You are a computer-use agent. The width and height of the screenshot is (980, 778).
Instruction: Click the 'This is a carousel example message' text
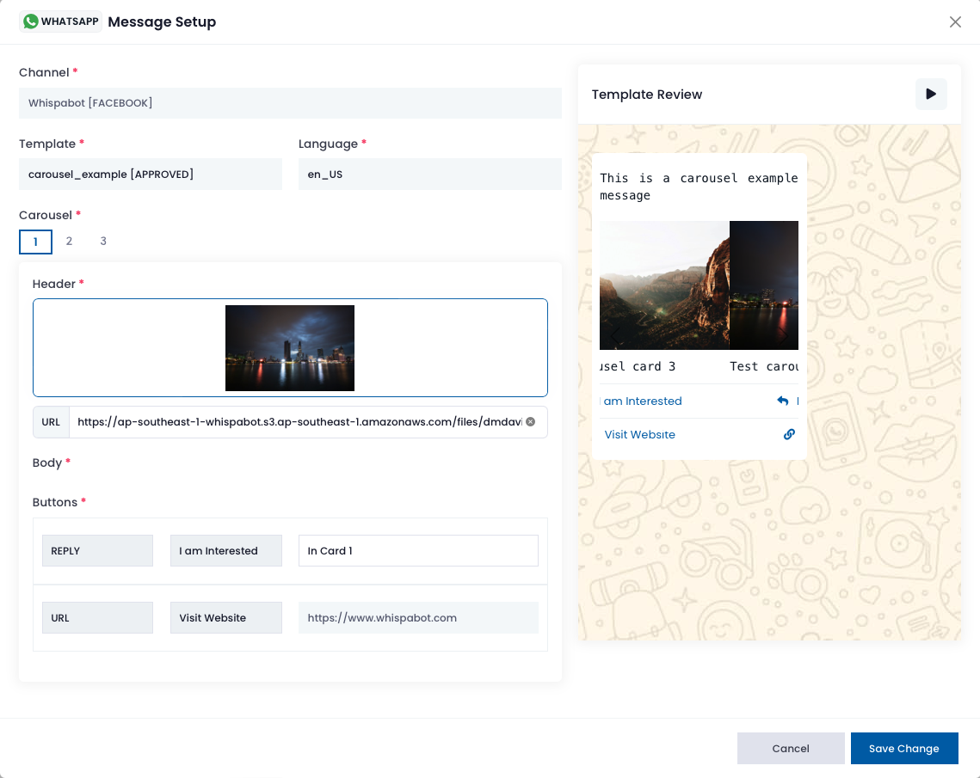pyautogui.click(x=699, y=187)
